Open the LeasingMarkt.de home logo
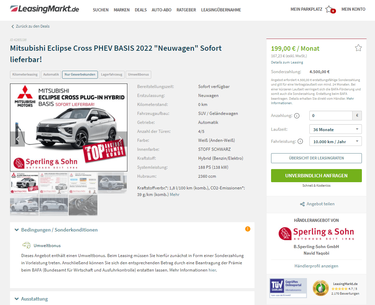The width and height of the screenshot is (375, 305). pos(45,9)
